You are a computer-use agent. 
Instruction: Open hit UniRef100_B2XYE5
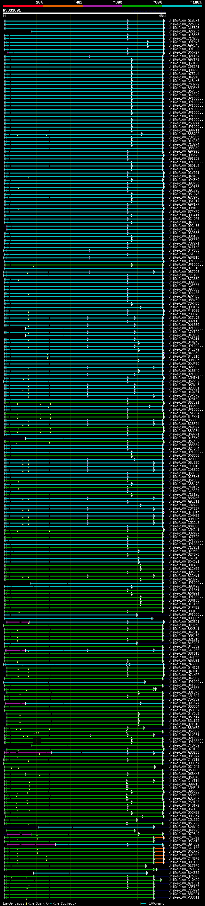pos(184,31)
